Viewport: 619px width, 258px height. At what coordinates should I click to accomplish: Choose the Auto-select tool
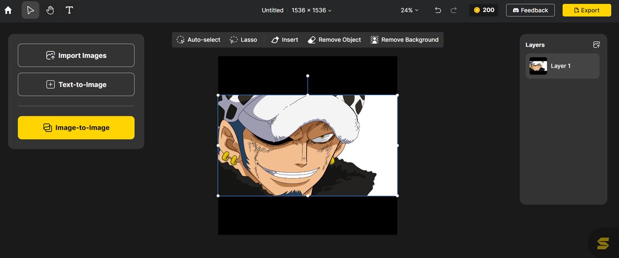point(198,40)
